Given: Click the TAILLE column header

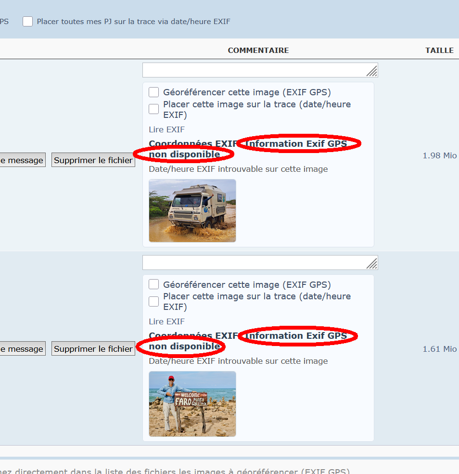Looking at the screenshot, I should 439,51.
